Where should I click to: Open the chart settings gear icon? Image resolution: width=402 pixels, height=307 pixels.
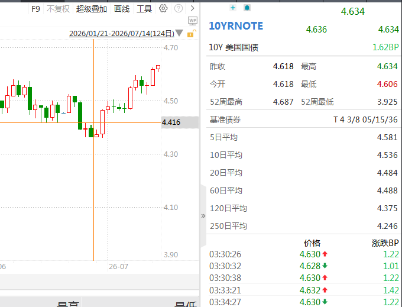coord(163,8)
